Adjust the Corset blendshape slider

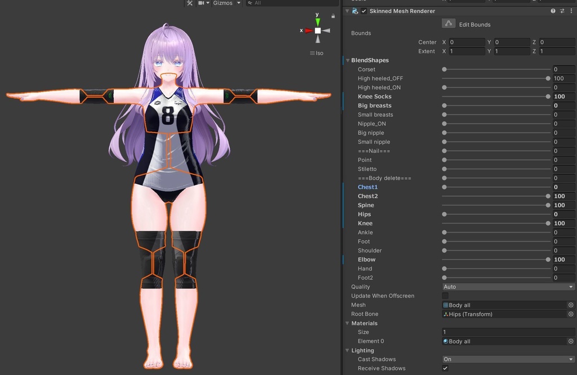(496, 69)
